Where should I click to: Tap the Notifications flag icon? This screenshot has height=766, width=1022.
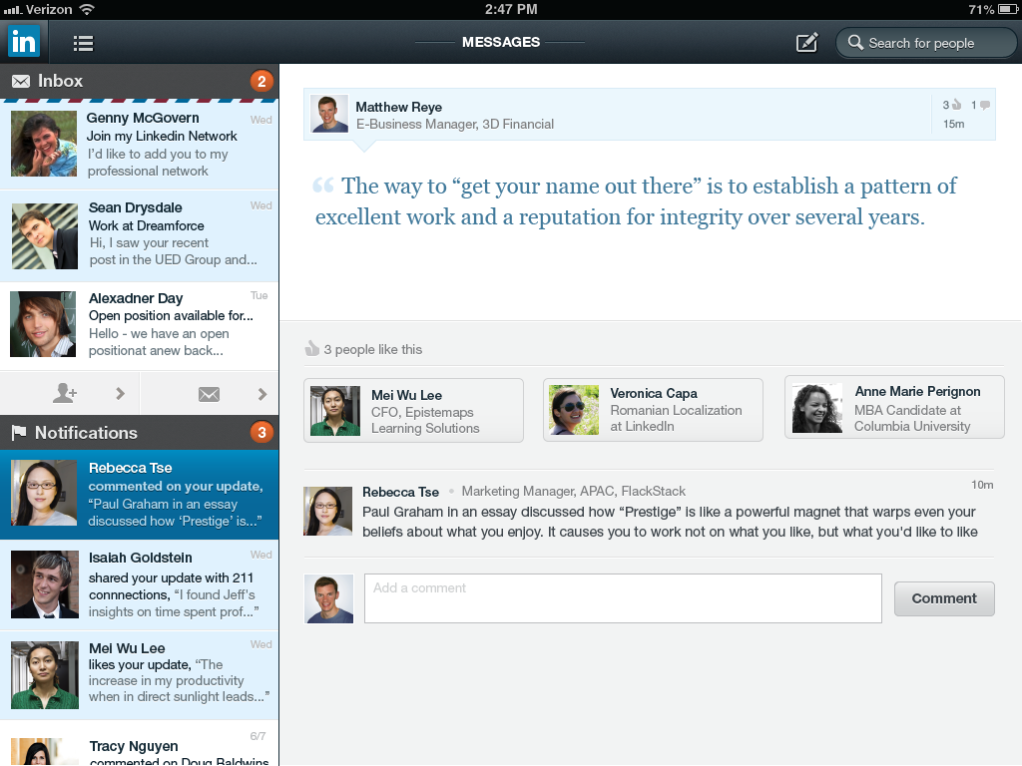tap(19, 433)
